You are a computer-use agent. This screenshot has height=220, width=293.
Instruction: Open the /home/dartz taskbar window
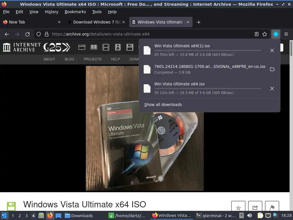pos(127,216)
